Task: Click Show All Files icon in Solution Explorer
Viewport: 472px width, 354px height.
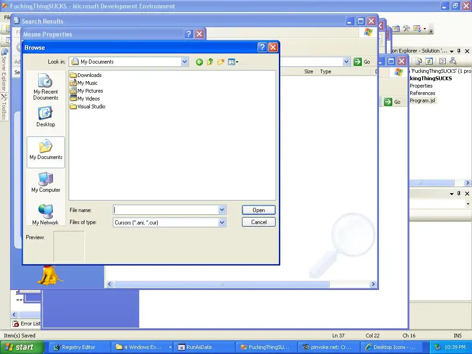Action: pos(419,61)
